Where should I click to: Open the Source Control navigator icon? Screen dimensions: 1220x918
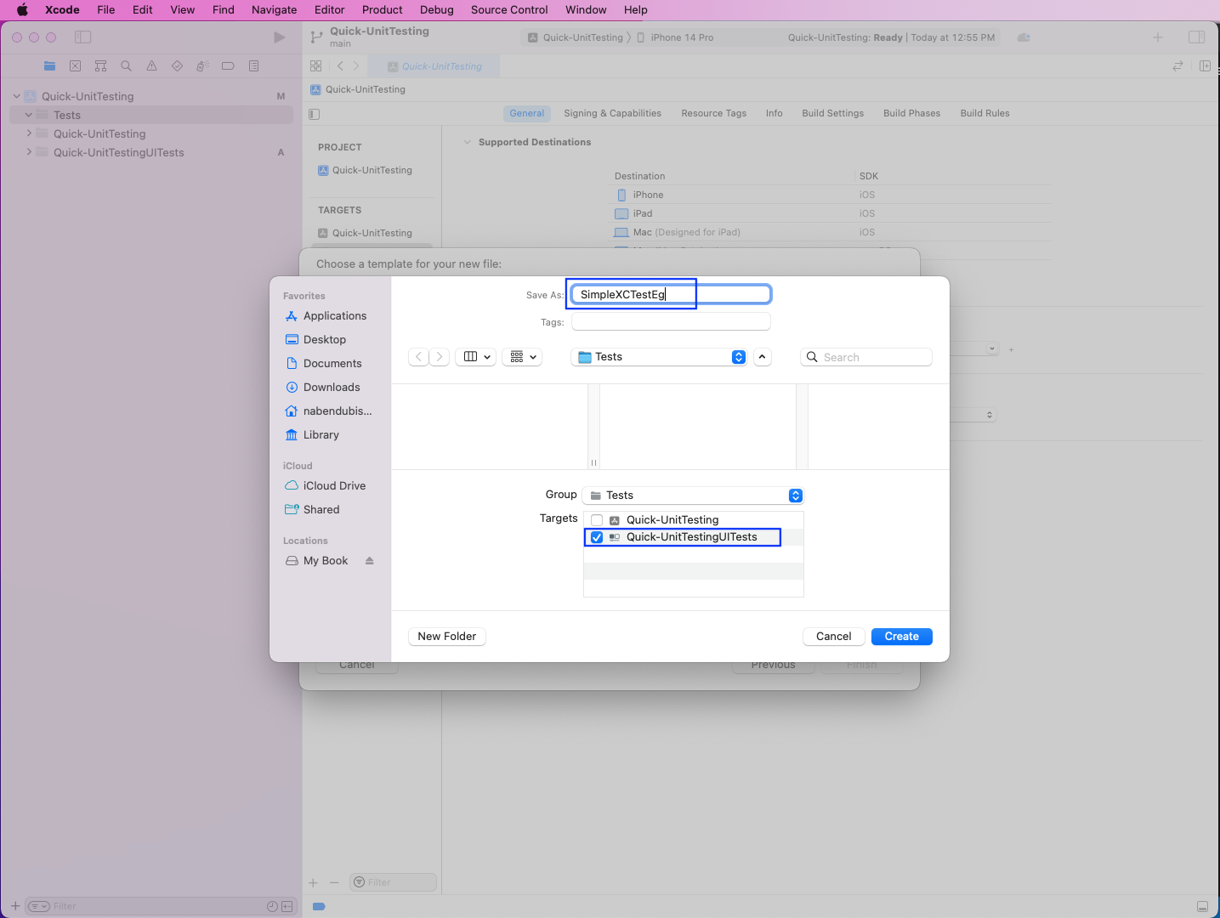click(75, 66)
